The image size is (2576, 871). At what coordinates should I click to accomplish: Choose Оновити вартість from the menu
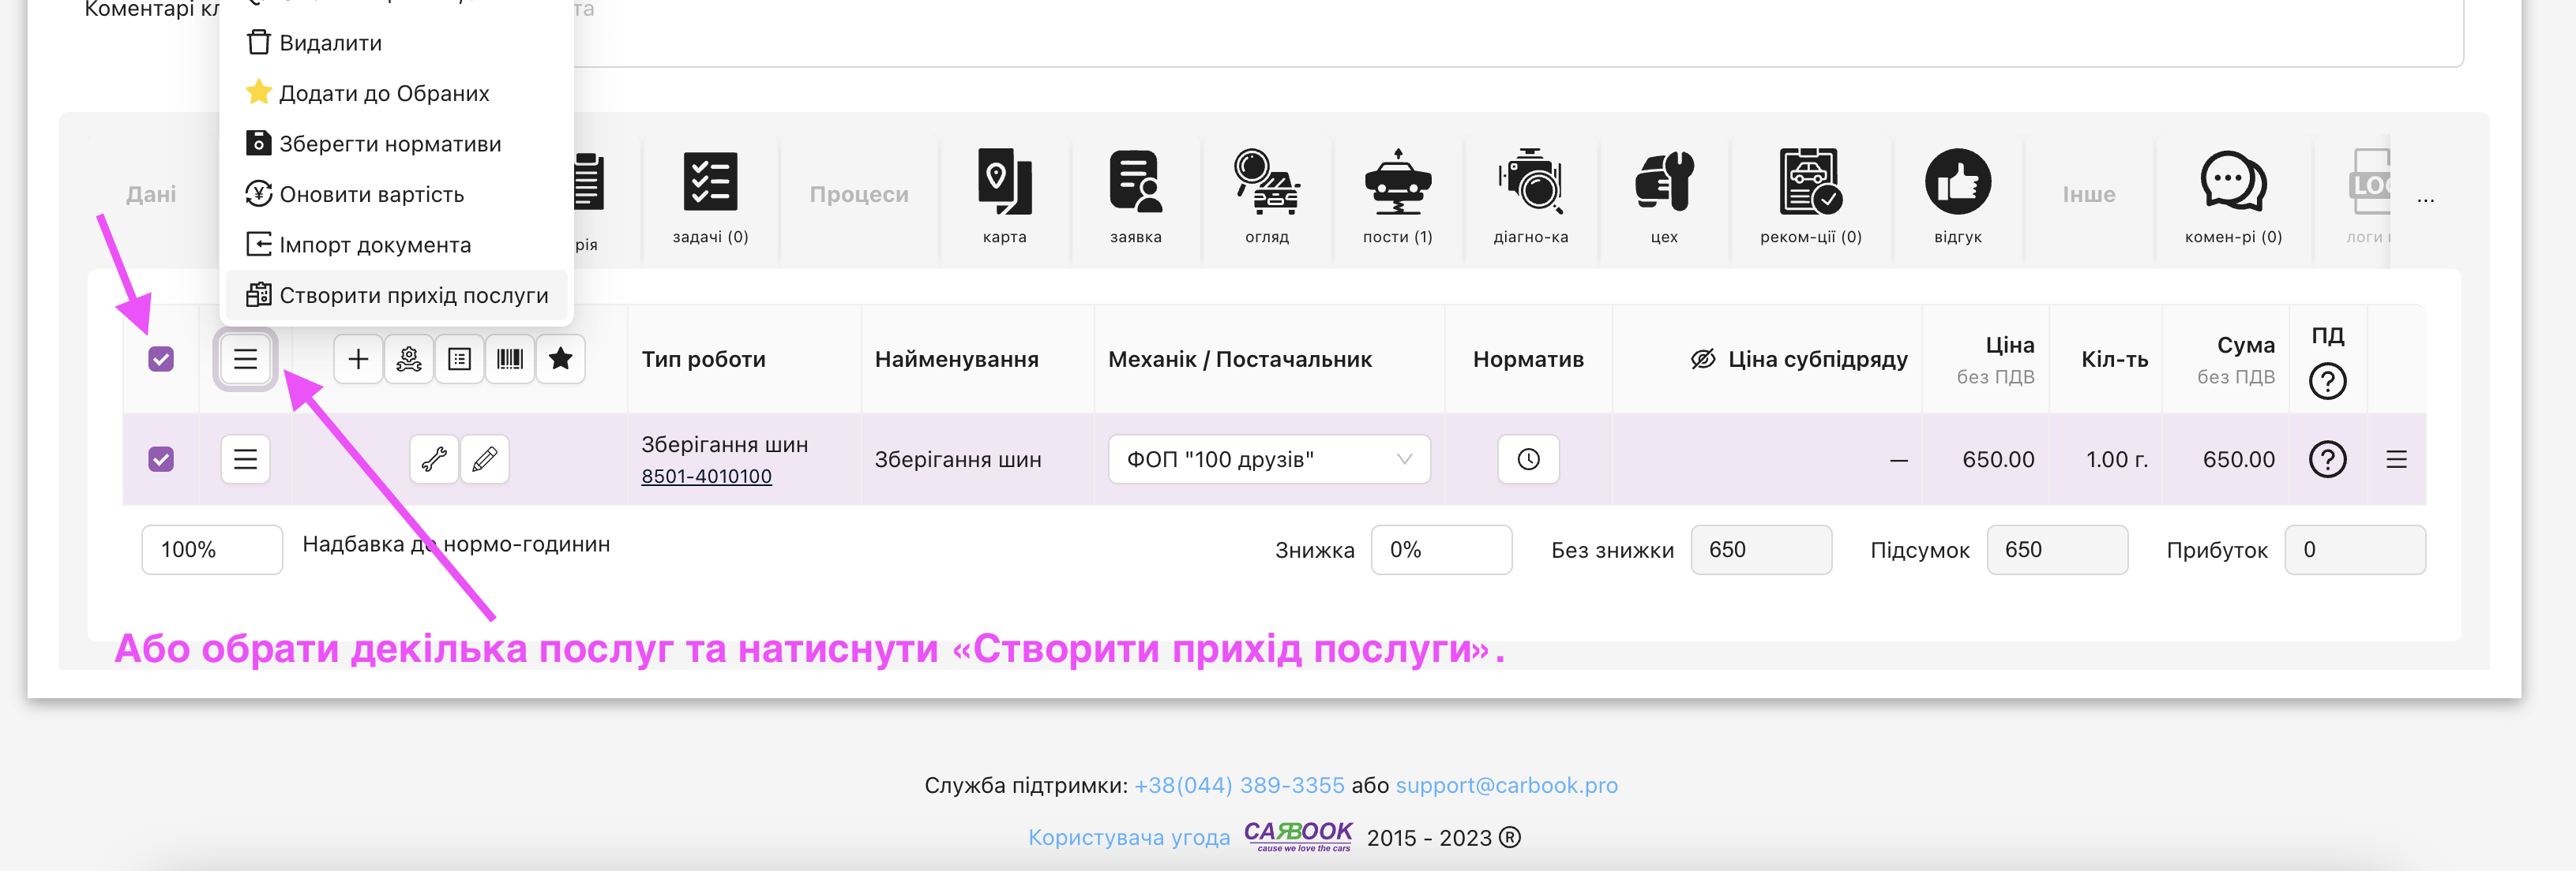tap(371, 195)
